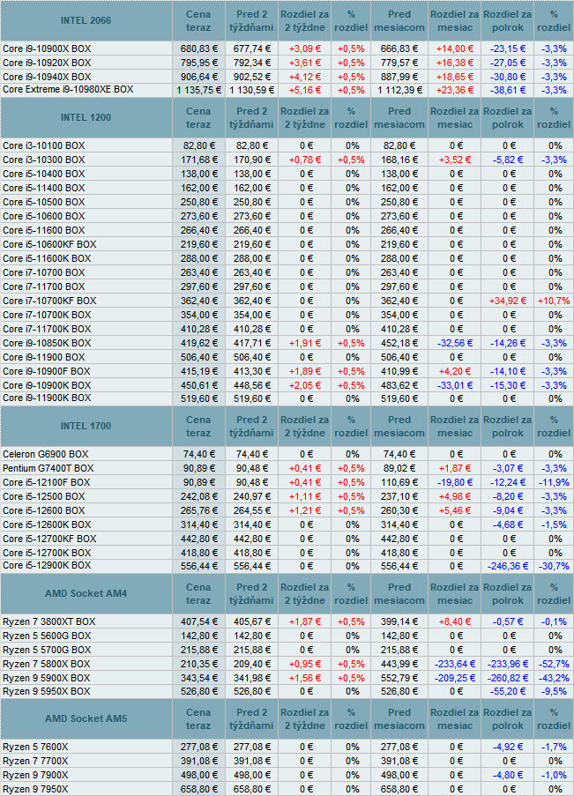This screenshot has height=796, width=574.
Task: Open the Ryzen 9 7950X entry
Action: [35, 789]
